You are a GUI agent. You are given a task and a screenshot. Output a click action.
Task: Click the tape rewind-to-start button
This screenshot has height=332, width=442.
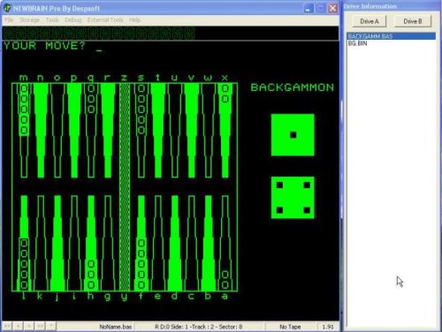7,326
